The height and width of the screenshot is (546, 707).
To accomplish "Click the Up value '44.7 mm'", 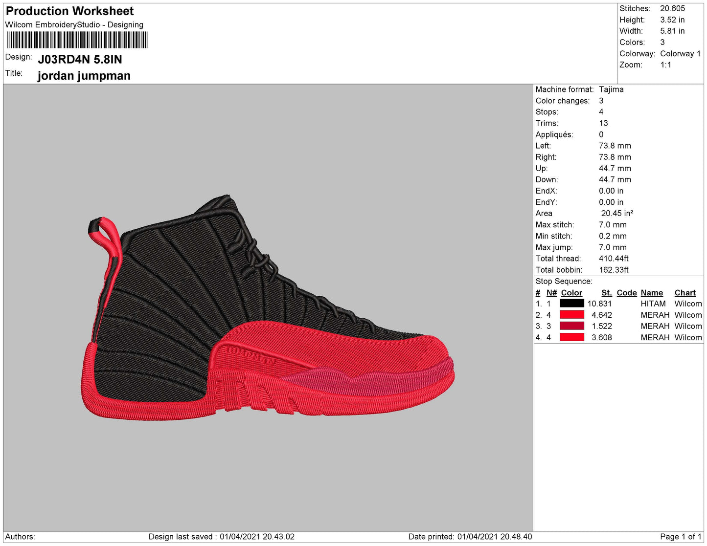I will (615, 168).
